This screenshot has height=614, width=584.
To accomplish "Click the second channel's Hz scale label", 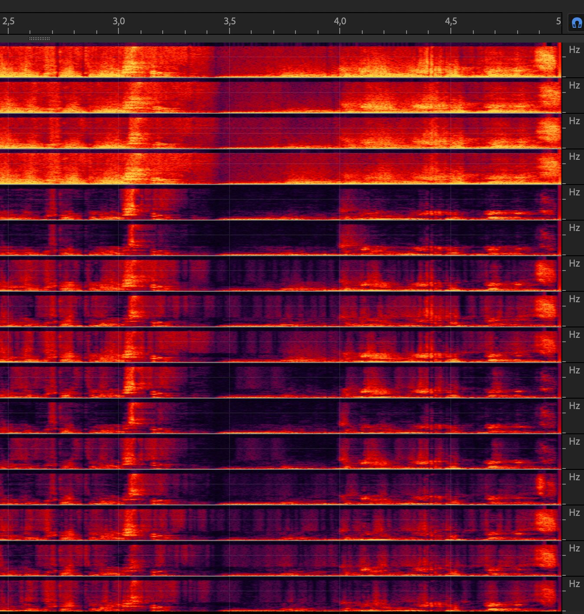I will [574, 86].
